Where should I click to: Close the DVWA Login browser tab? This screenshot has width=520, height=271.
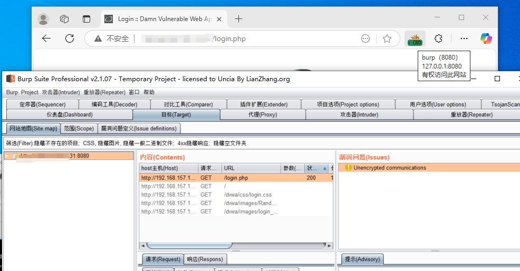point(219,19)
